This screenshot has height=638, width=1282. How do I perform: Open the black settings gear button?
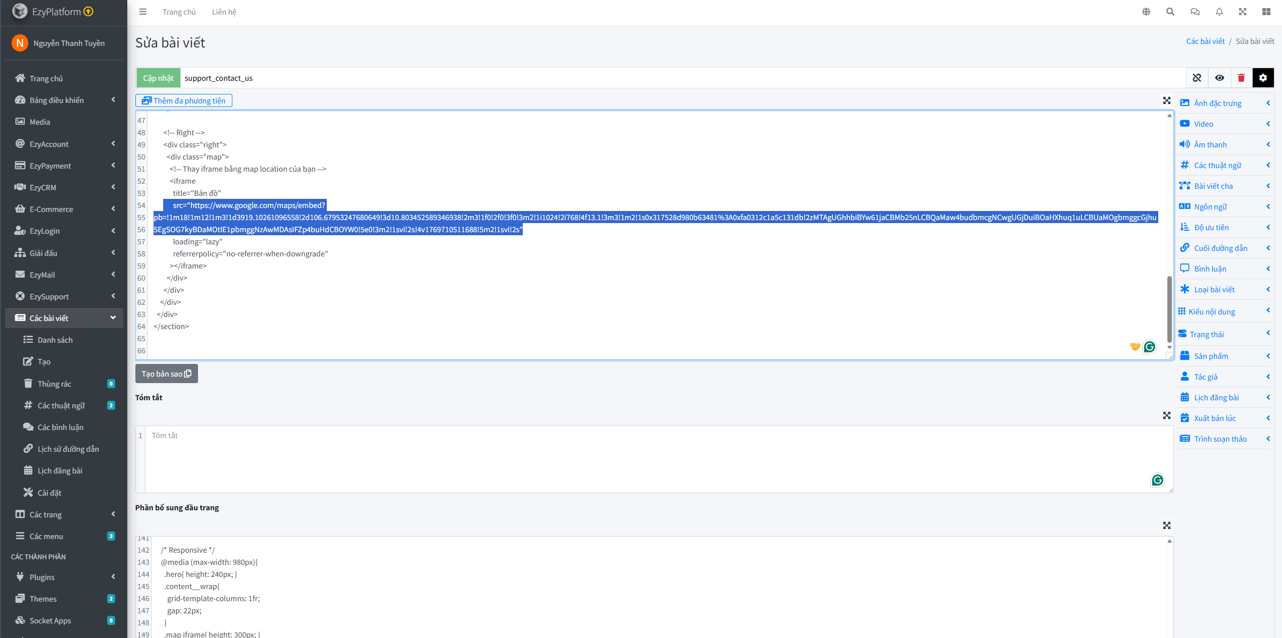pyautogui.click(x=1263, y=78)
